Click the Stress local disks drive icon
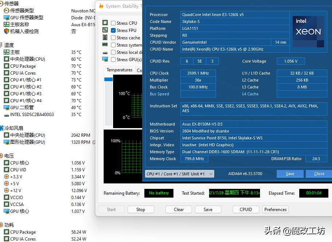The width and height of the screenshot is (332, 242). [x=105, y=52]
